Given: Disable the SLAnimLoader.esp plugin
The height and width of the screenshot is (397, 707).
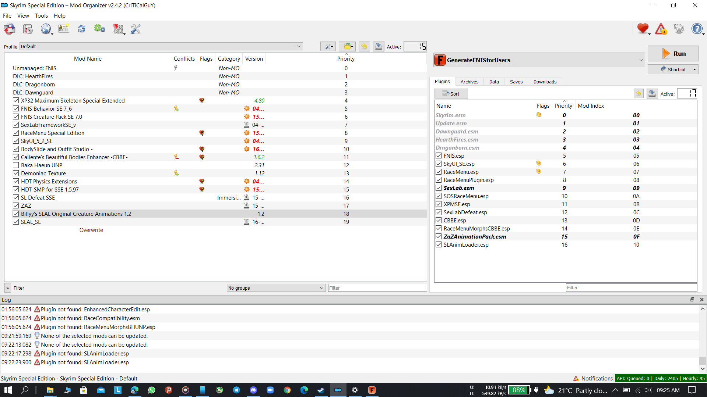Looking at the screenshot, I should pos(439,244).
